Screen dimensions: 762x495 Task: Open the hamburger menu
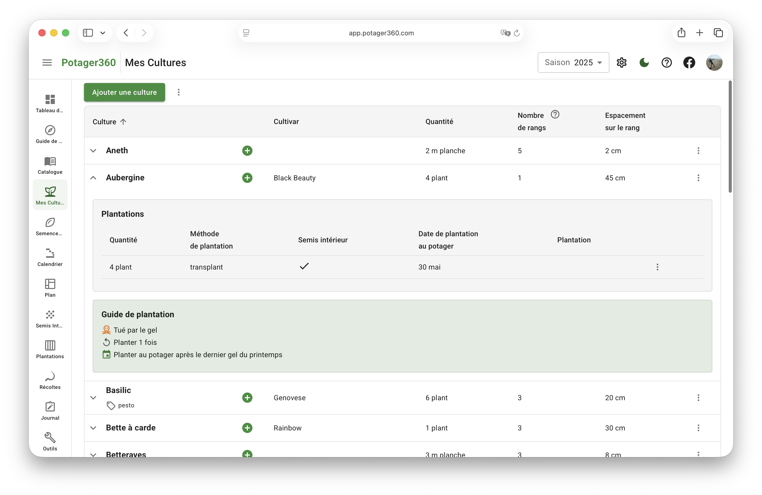coord(47,63)
